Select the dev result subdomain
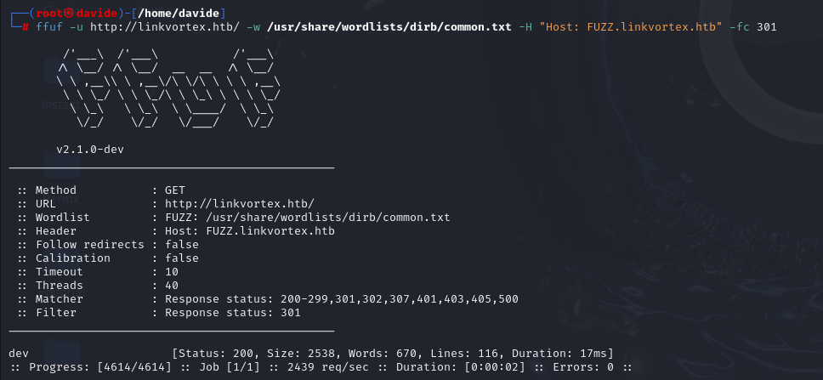Screen dimensions: 823x380 coord(19,354)
